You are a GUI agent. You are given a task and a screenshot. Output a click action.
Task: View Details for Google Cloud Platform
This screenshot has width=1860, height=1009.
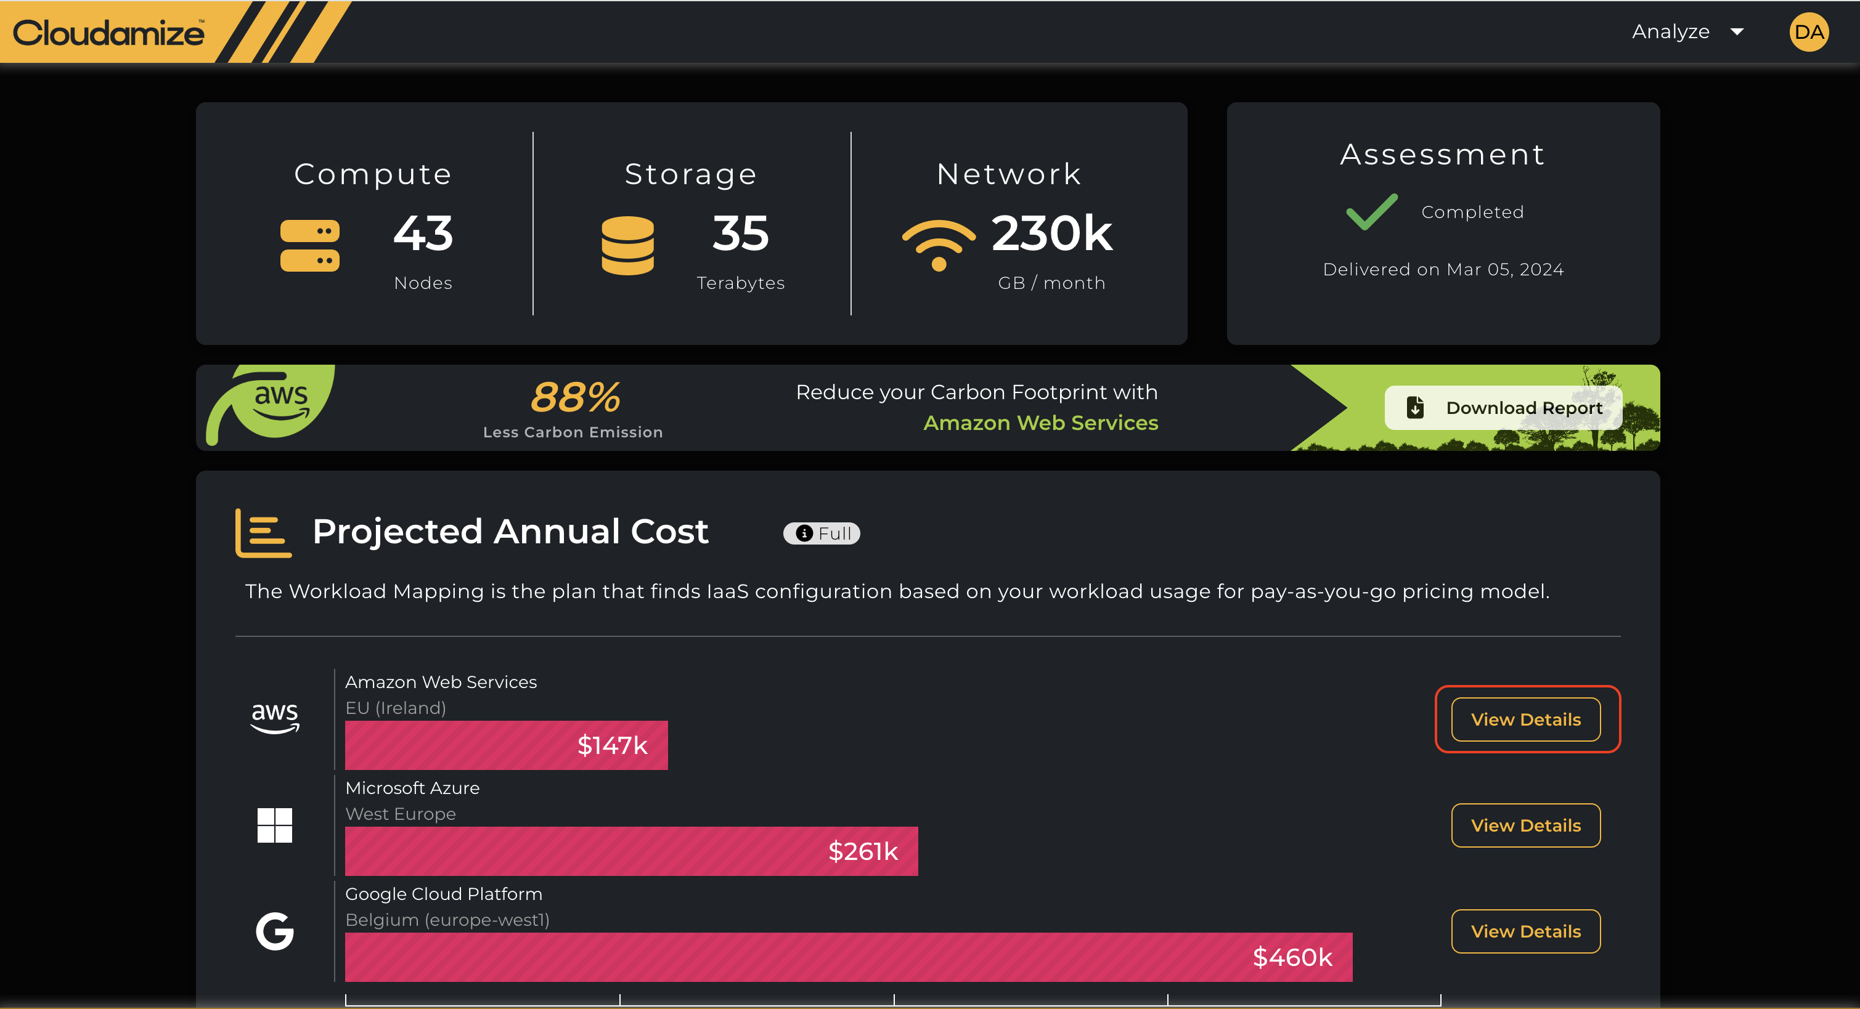pos(1526,931)
